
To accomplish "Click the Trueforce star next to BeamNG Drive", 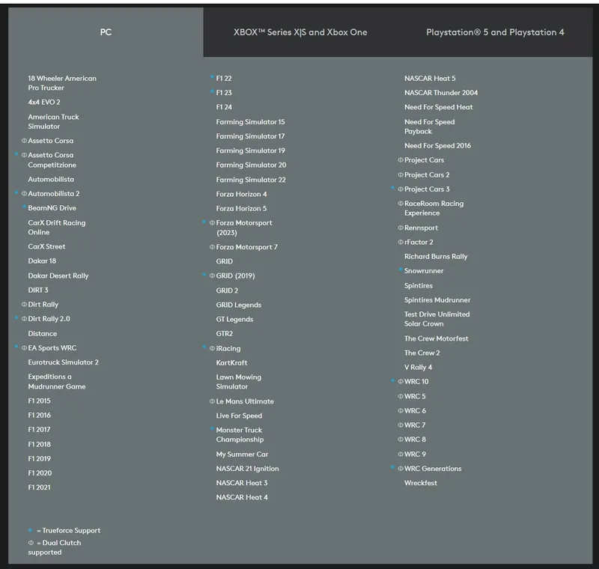I will (x=24, y=207).
